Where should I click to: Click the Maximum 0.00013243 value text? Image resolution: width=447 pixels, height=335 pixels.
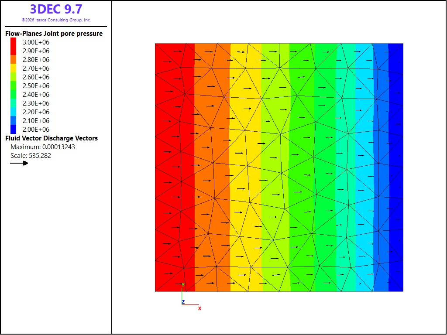(43, 147)
